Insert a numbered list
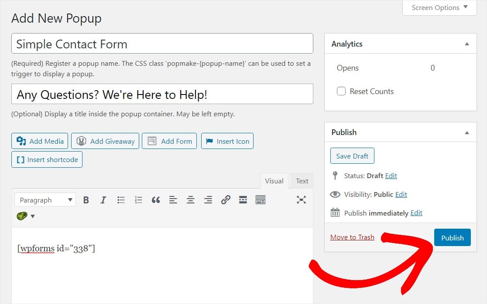Viewport: 487px width, 304px height. [x=138, y=199]
